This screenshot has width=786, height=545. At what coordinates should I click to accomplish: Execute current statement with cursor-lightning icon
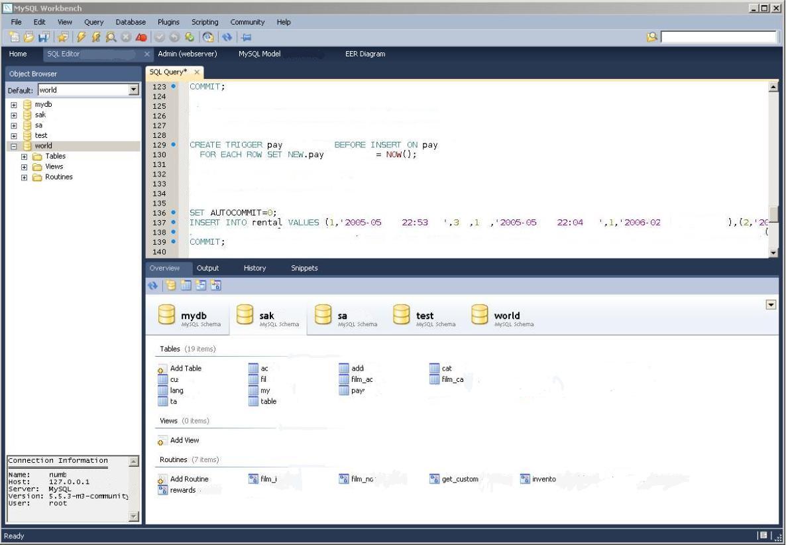96,37
